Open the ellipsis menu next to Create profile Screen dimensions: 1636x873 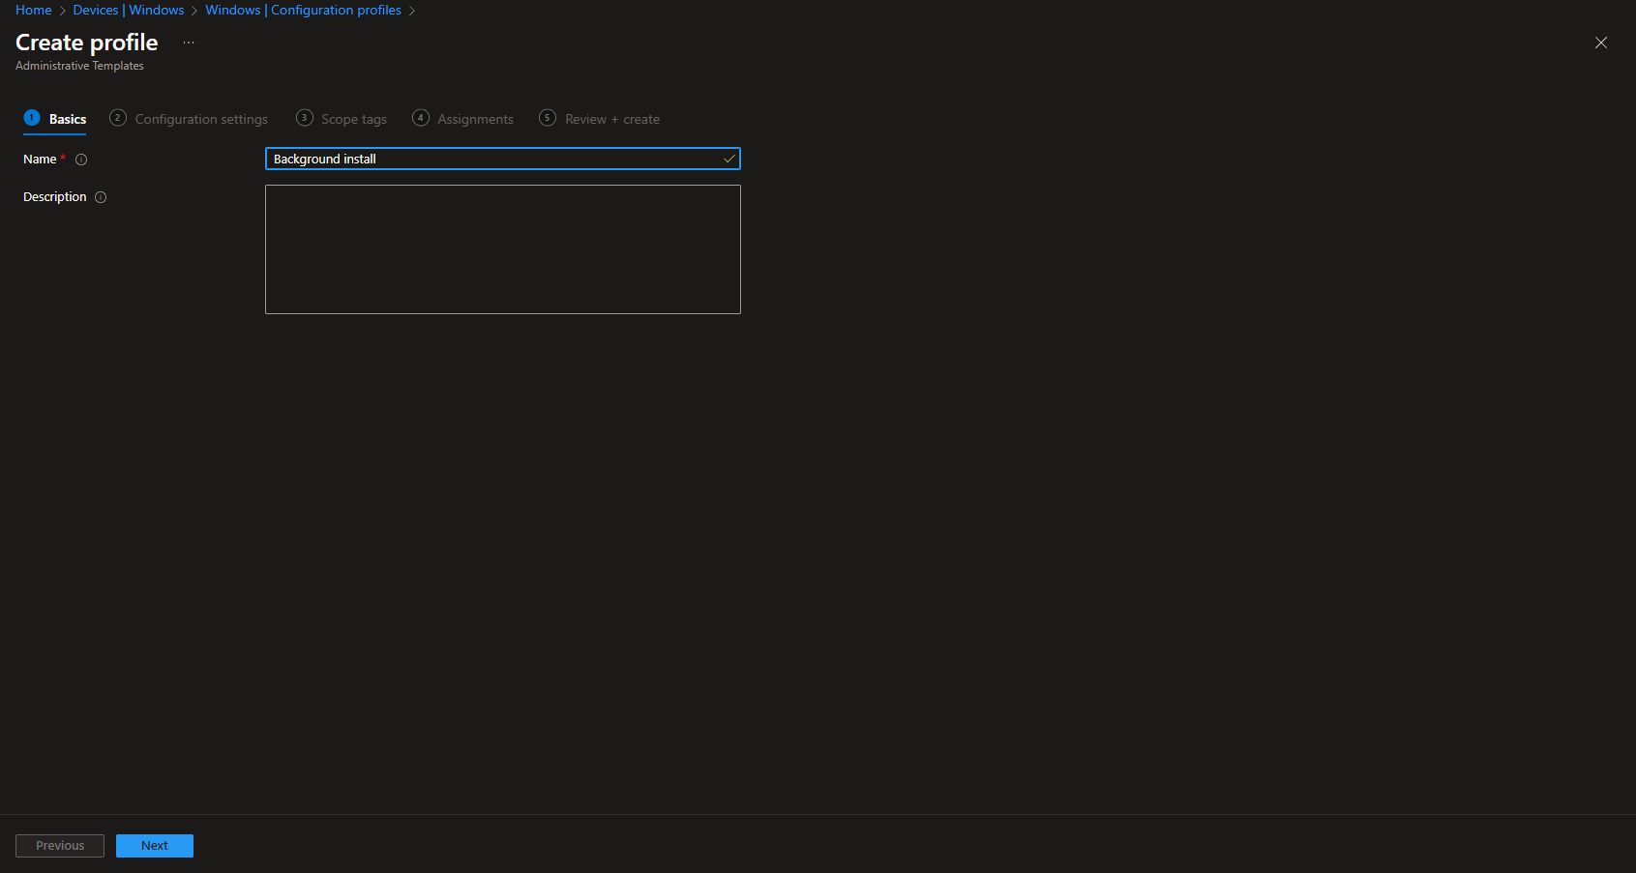coord(188,43)
